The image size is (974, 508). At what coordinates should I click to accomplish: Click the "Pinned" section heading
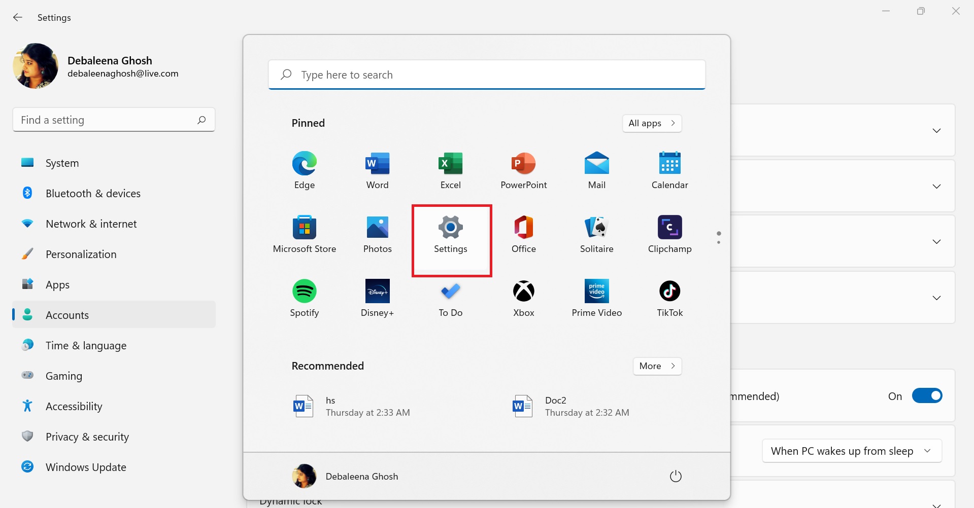pos(308,123)
